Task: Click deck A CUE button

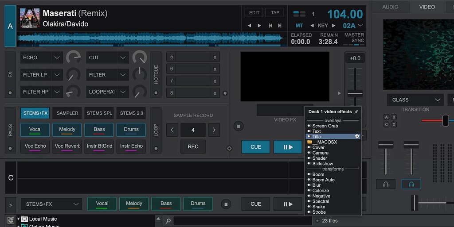Action: tap(256, 147)
